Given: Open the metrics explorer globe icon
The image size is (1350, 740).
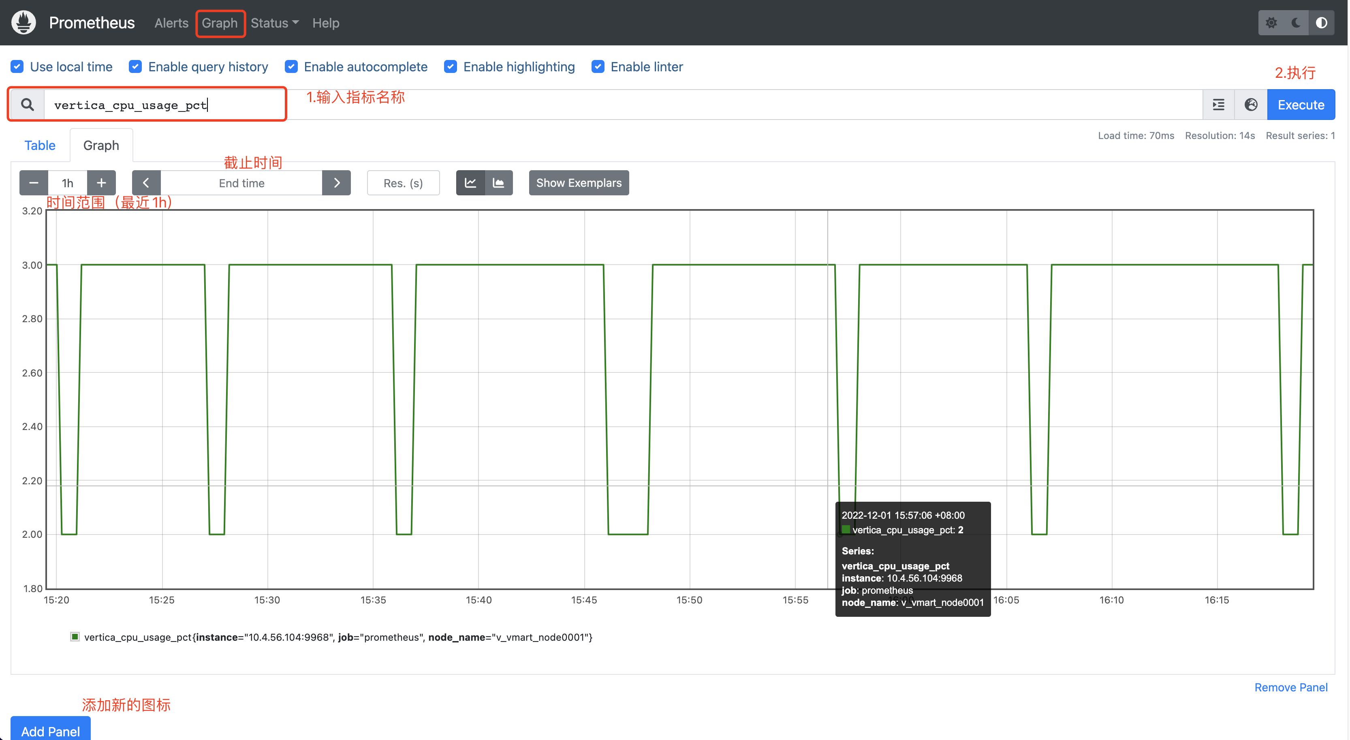Looking at the screenshot, I should (1251, 105).
